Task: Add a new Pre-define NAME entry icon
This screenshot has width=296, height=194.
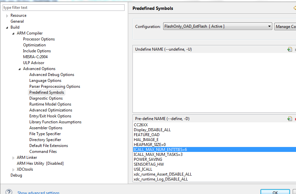Action: coord(290,119)
